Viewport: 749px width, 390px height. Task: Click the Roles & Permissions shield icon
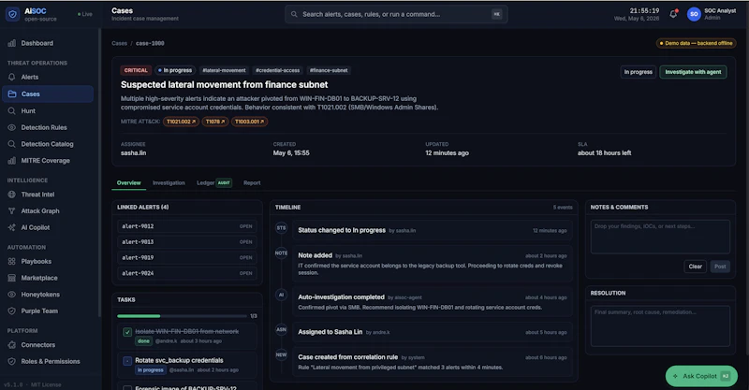point(12,361)
